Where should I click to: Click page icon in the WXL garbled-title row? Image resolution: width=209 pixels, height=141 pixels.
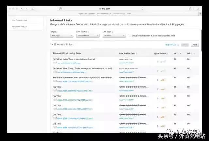(56, 81)
